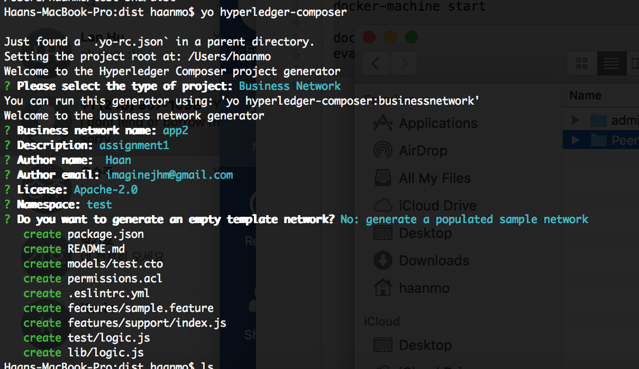Click the 'create features/support/index.js' line
The image size is (639, 369).
click(x=125, y=322)
